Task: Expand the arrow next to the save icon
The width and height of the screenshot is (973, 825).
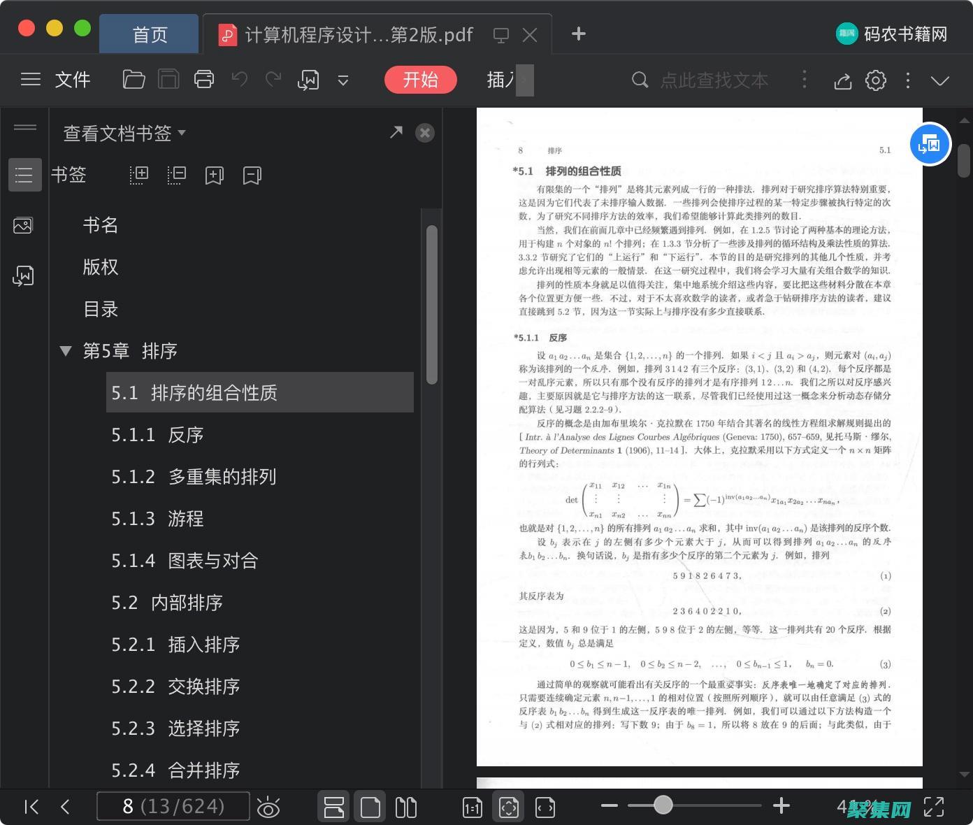Action: [343, 80]
